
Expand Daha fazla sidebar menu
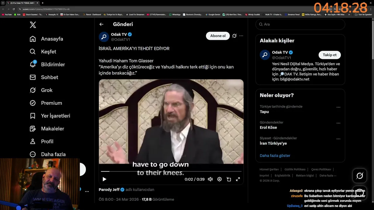point(48,154)
